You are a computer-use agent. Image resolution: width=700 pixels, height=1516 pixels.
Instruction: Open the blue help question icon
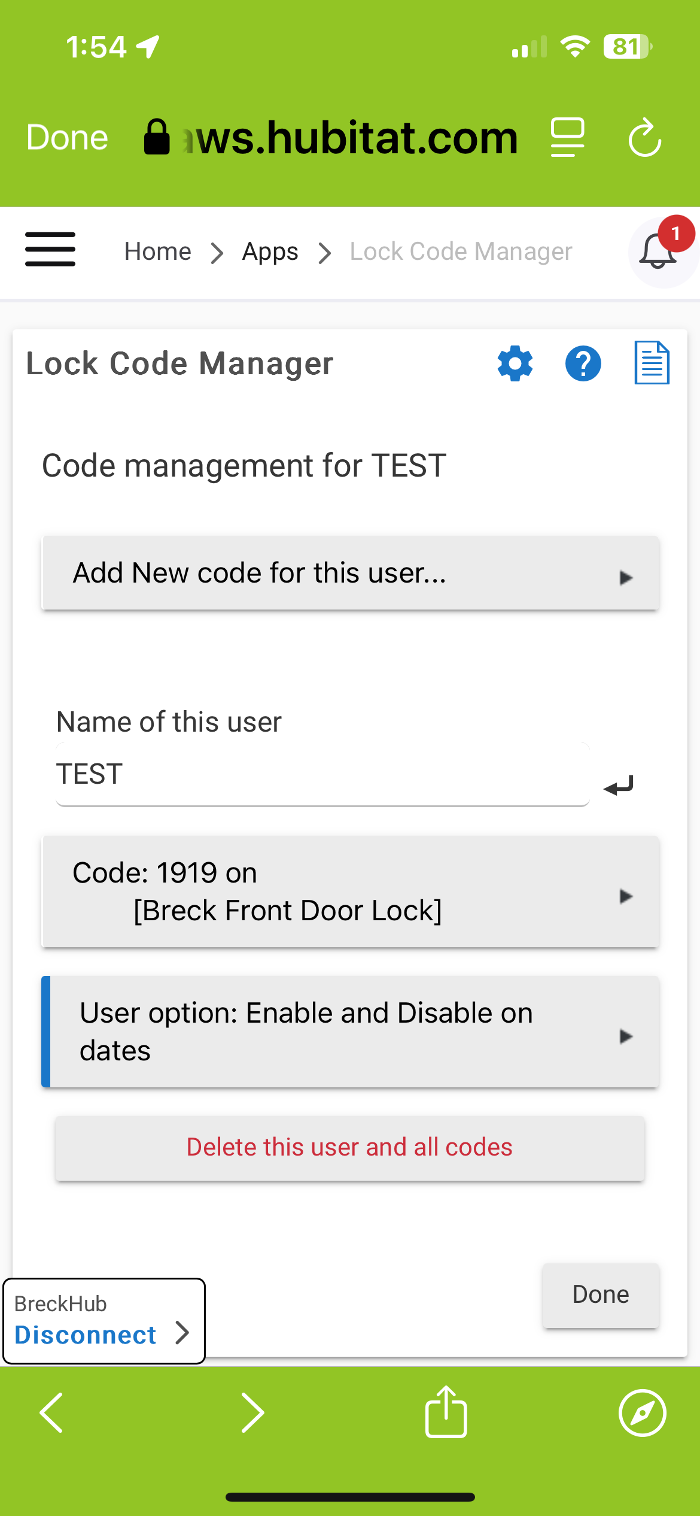(x=583, y=363)
